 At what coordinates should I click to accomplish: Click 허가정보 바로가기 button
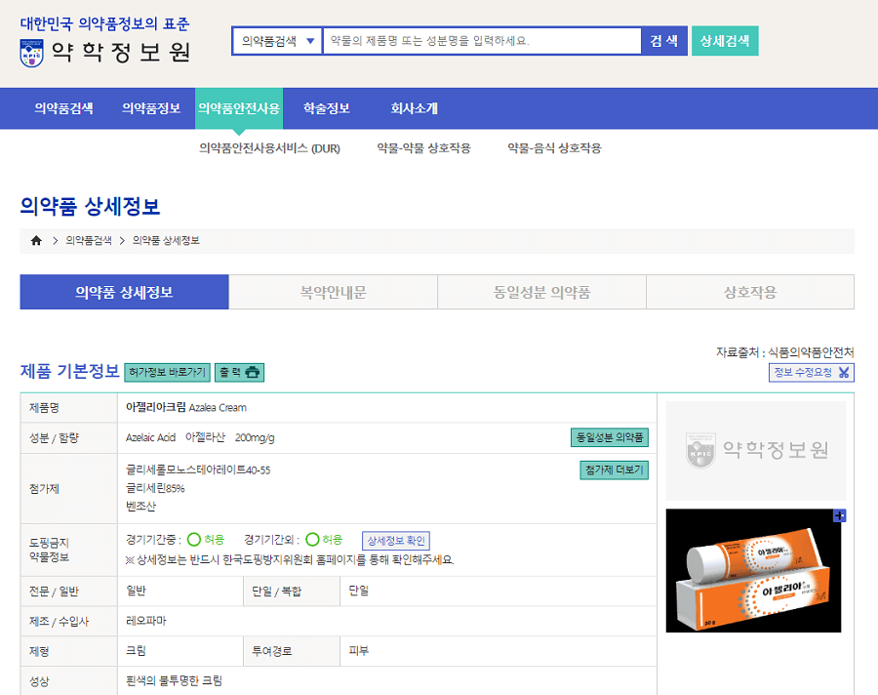(x=168, y=372)
